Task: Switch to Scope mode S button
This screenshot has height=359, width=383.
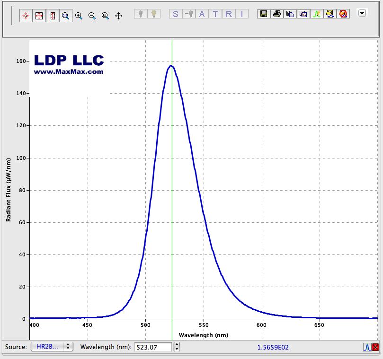Action: pos(175,14)
